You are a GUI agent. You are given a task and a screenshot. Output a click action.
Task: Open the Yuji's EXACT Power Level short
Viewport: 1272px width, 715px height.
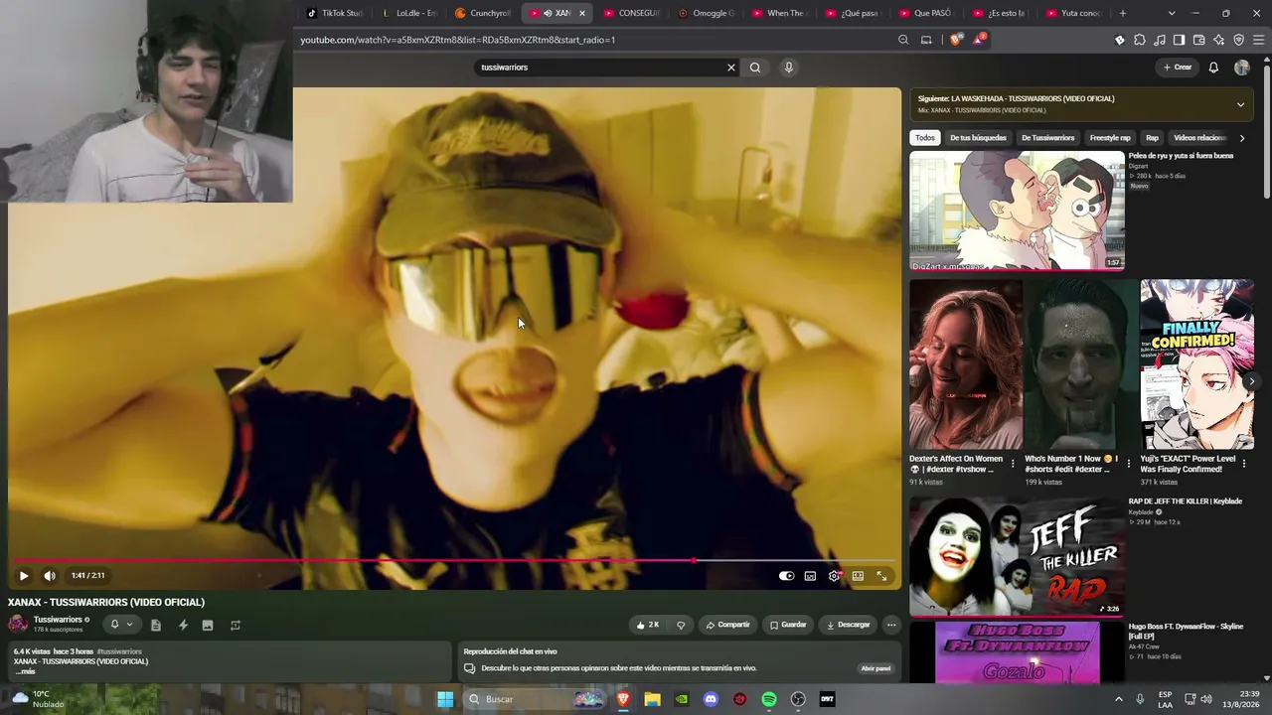click(x=1196, y=365)
